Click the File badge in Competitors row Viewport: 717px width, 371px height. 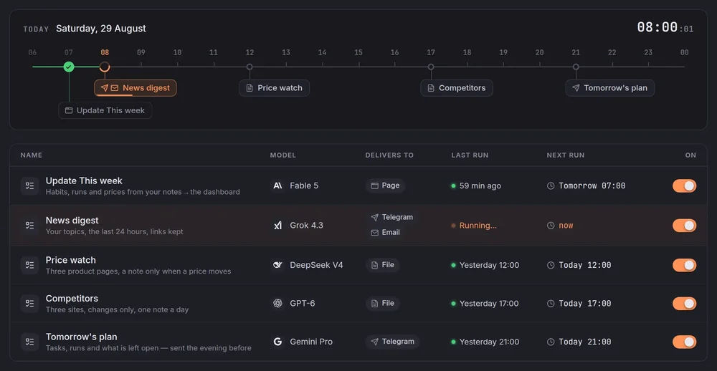tap(383, 304)
